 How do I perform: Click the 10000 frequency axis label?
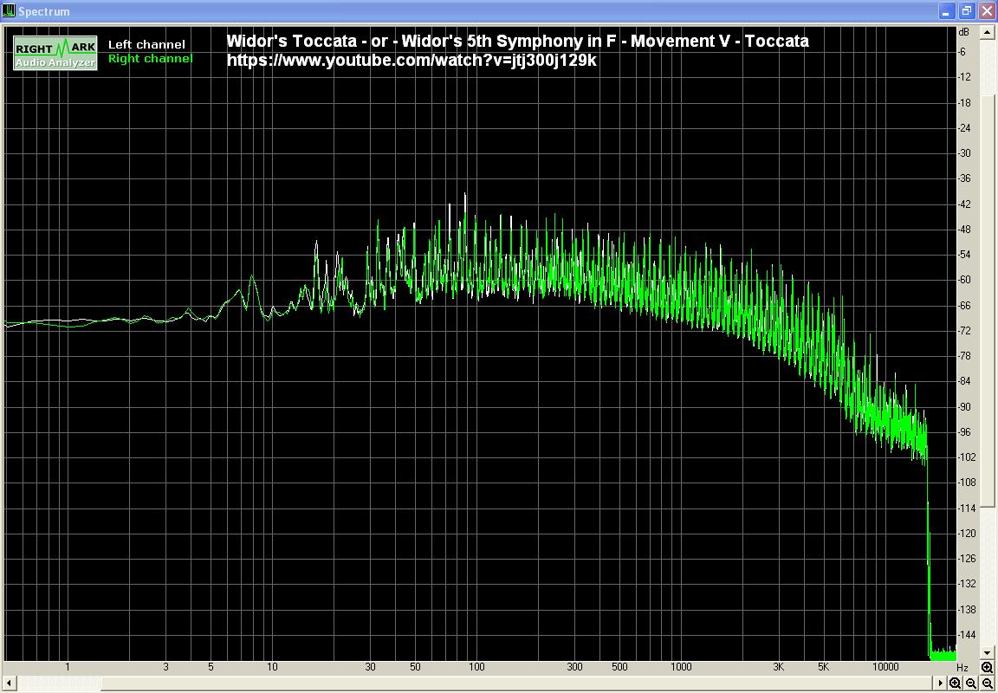[885, 667]
